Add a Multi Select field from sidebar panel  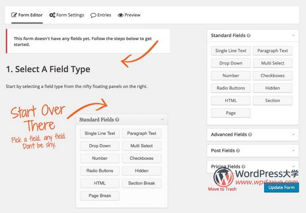[x=273, y=63]
